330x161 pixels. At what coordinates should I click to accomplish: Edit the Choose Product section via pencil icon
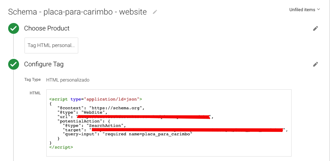[x=315, y=29]
